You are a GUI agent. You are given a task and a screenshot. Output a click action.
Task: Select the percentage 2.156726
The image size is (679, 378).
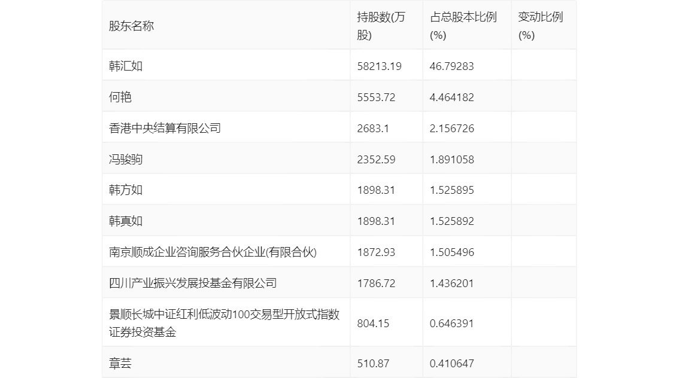click(x=451, y=129)
